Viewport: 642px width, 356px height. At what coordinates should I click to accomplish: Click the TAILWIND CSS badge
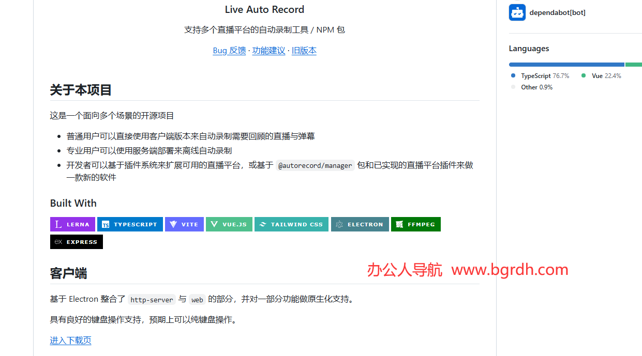(x=291, y=224)
